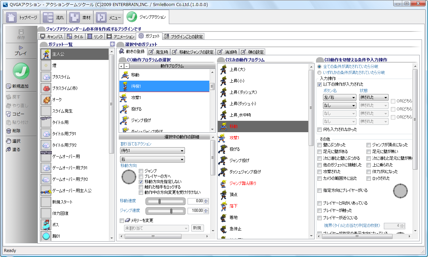Select 上昇(大) sprite in next program list

pos(223,70)
